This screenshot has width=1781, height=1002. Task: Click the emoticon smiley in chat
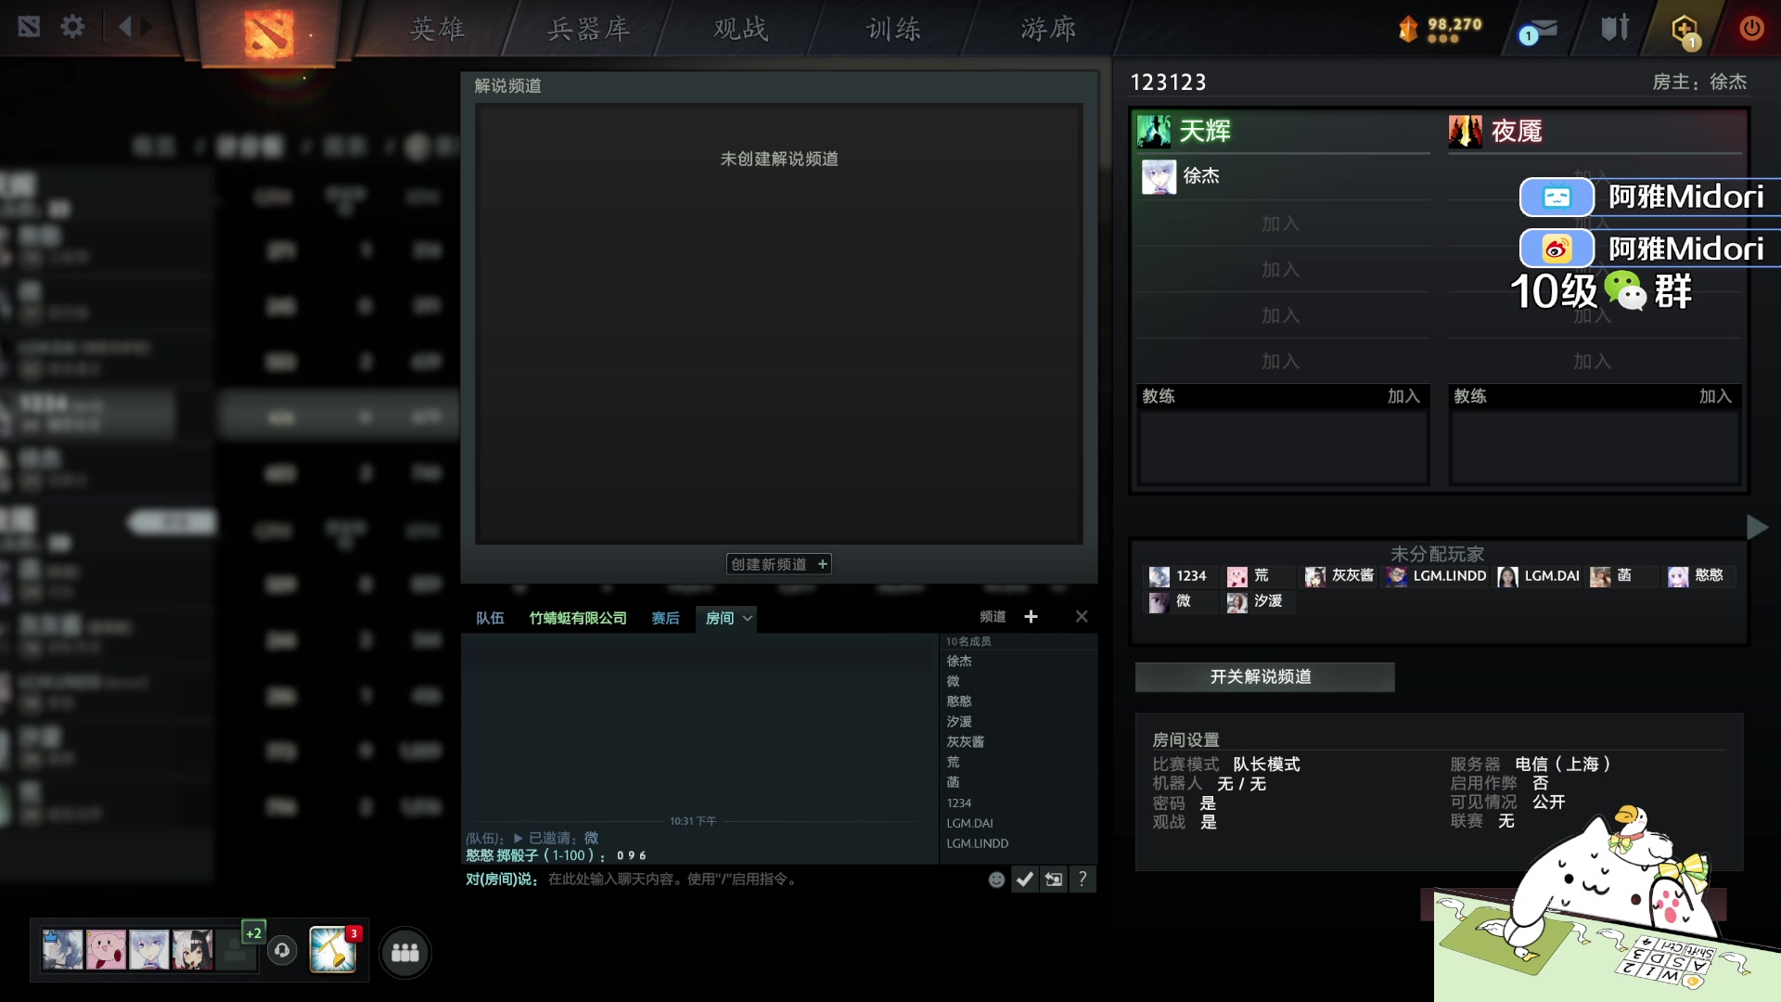point(996,880)
